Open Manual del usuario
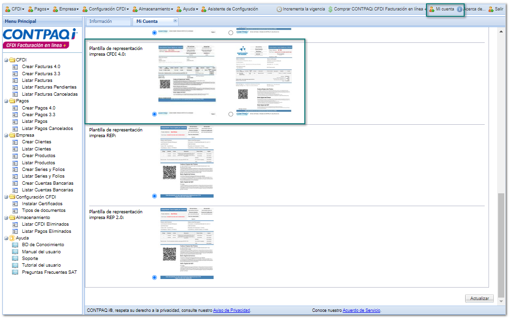Image resolution: width=510 pixels, height=319 pixels. tap(42, 252)
